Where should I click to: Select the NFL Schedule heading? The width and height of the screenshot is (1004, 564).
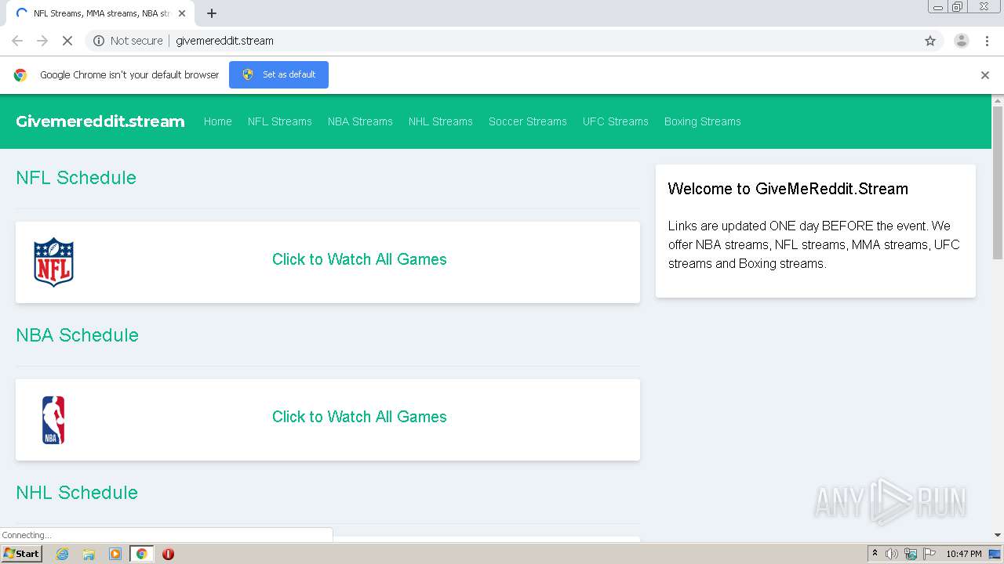(76, 178)
